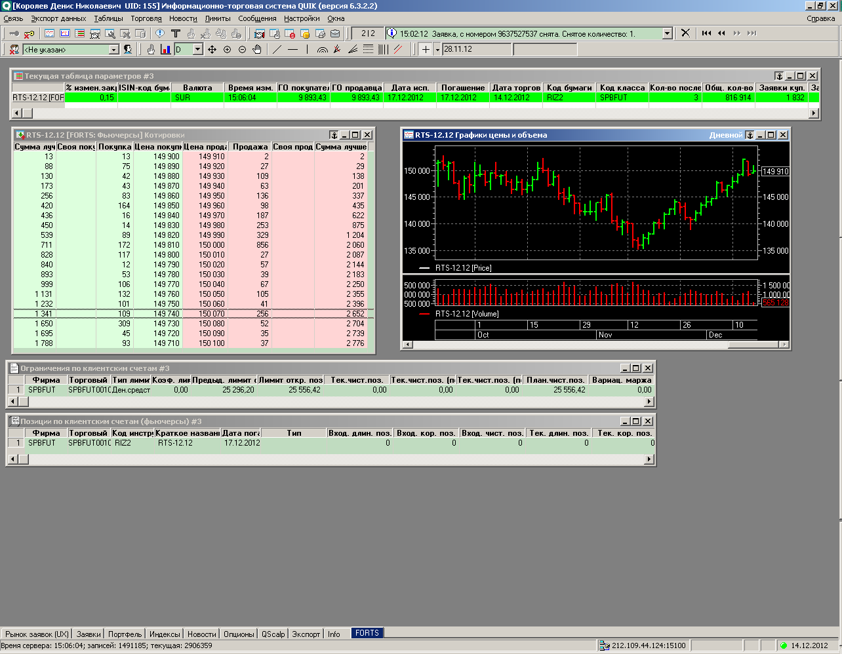Click the zoom out minus circle icon
The height and width of the screenshot is (654, 842).
coord(242,49)
